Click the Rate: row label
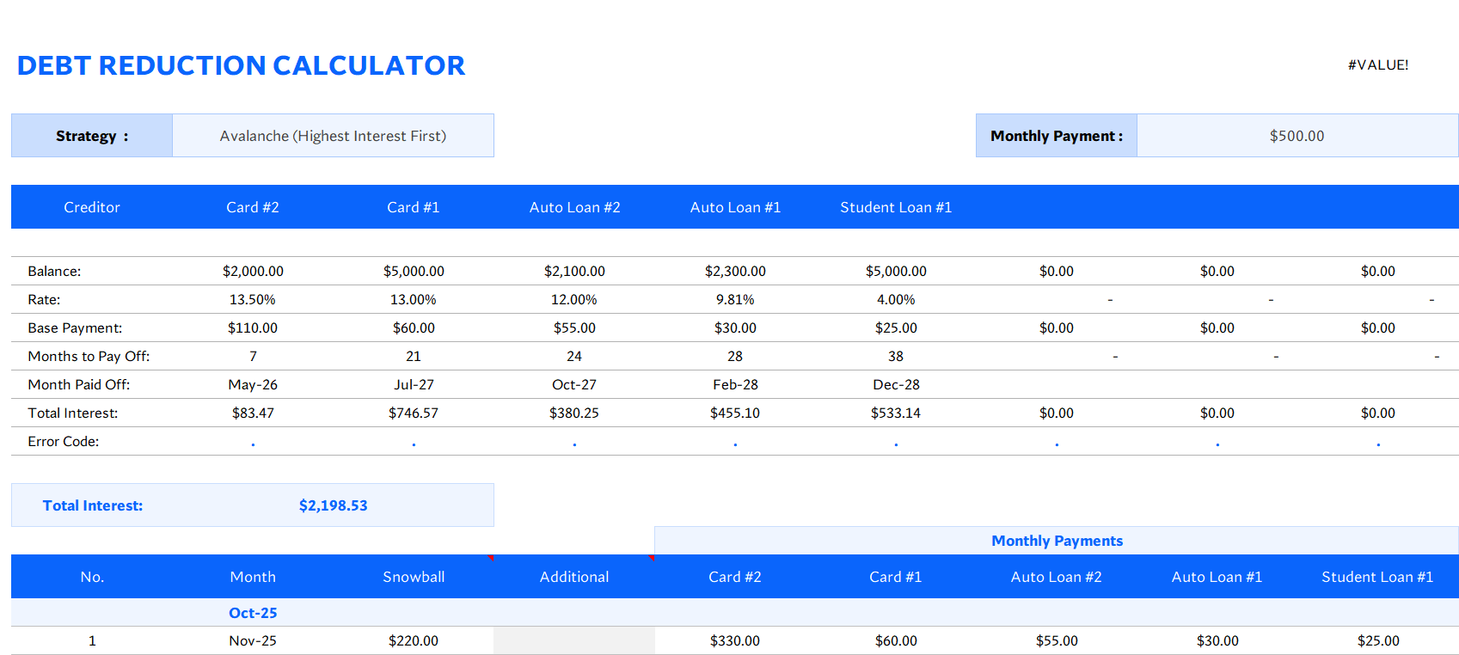 click(44, 299)
